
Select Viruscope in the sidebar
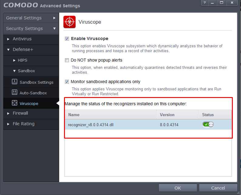coord(31,103)
